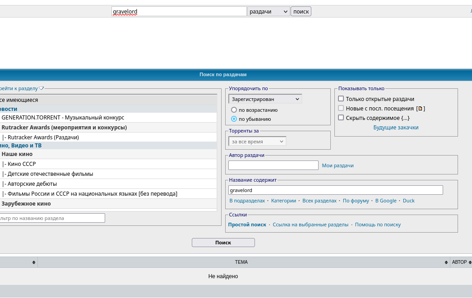Select the 'Зарубежное кино' section
Viewport: 472px width, 298px height.
click(x=108, y=204)
